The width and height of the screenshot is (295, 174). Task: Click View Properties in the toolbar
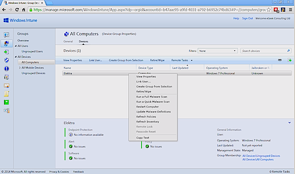point(73,60)
